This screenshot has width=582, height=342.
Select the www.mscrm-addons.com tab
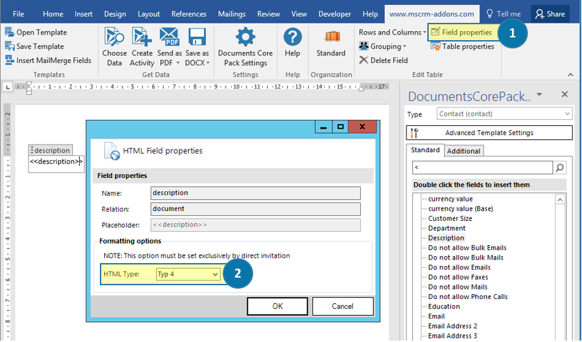click(x=431, y=14)
